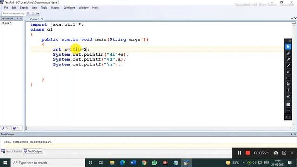Click the 'Tool completed successfully' output line
297x167 pixels.
click(x=27, y=142)
